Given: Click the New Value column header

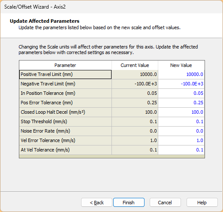Looking at the screenshot, I should pos(181,65).
